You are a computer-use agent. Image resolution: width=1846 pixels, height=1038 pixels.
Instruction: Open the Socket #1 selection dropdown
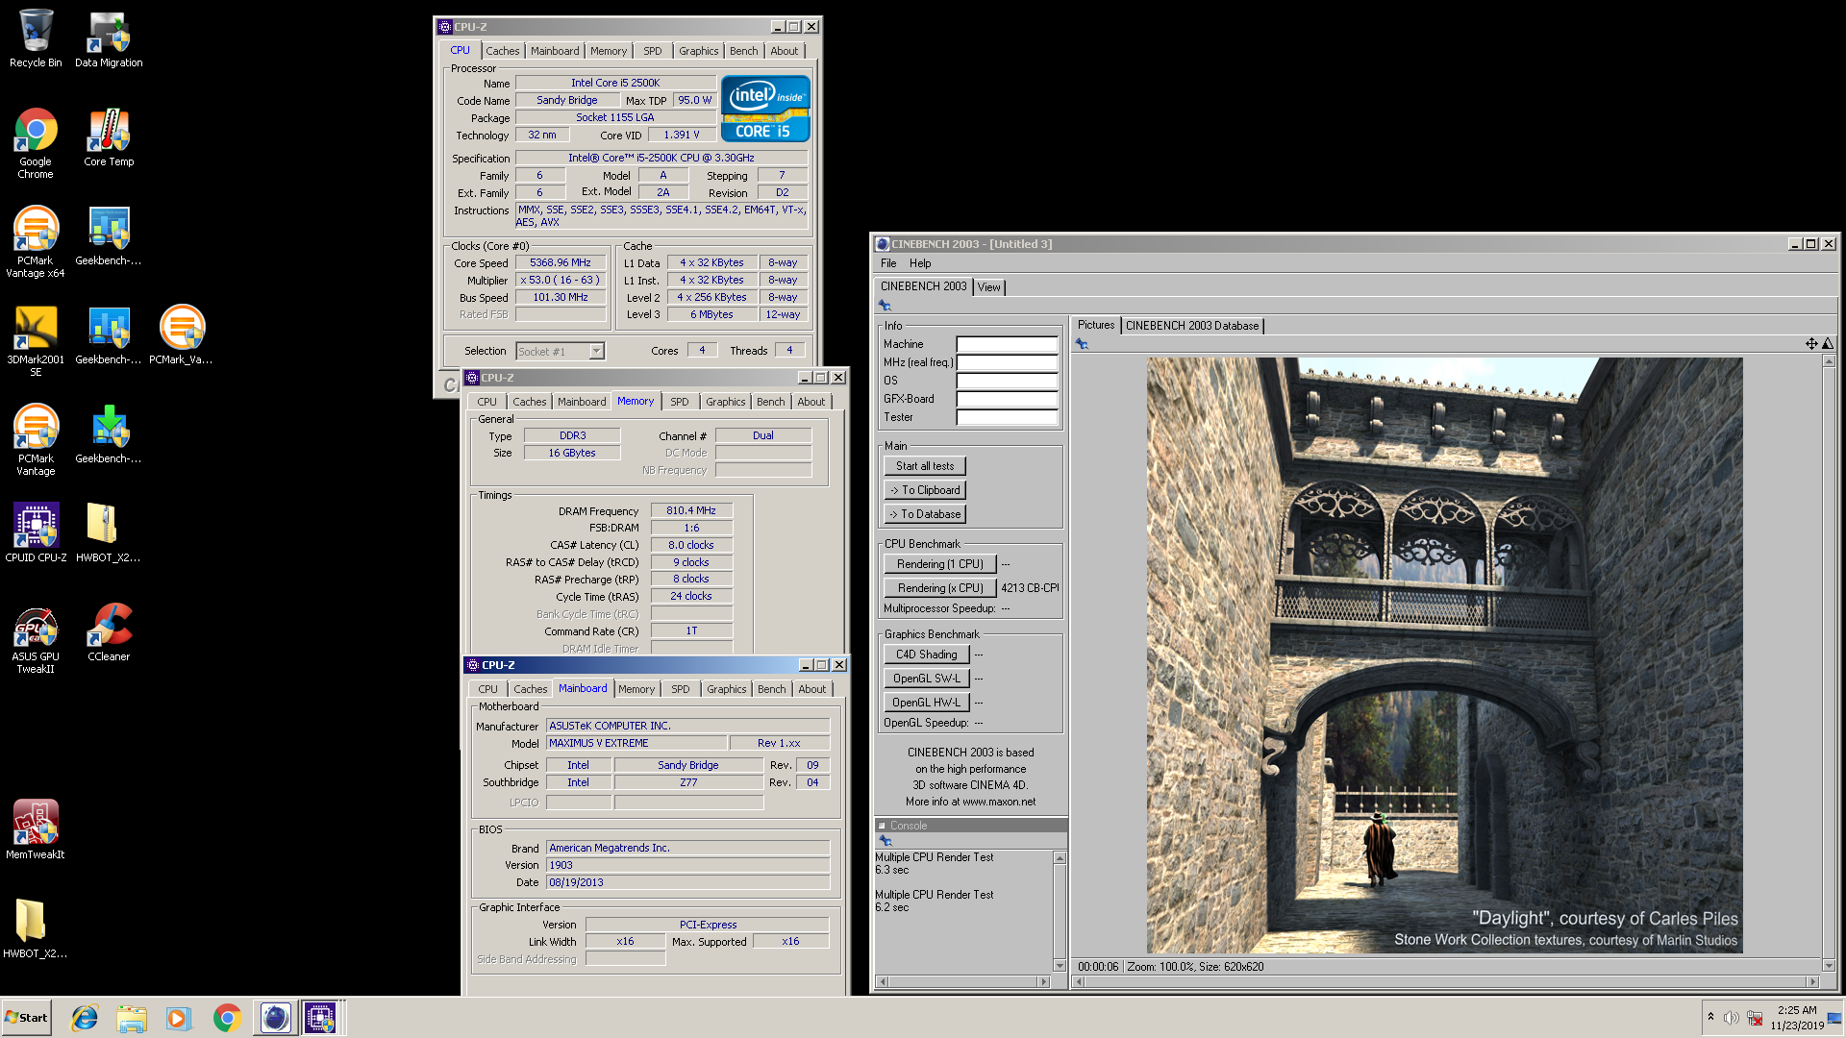pos(596,351)
